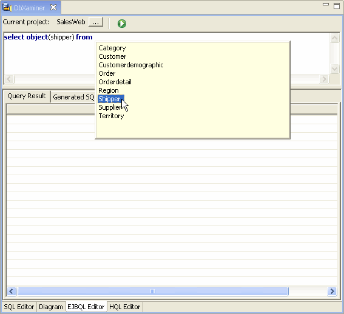Open project chooser with the ellipsis button
344x314 pixels.
96,22
